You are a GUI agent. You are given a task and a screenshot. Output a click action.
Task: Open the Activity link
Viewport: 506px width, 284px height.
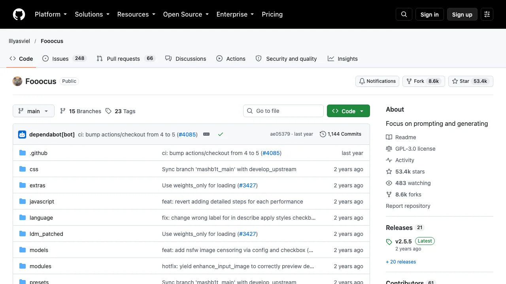[400, 160]
